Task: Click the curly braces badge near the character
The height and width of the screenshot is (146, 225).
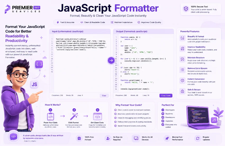Action: pos(39,64)
